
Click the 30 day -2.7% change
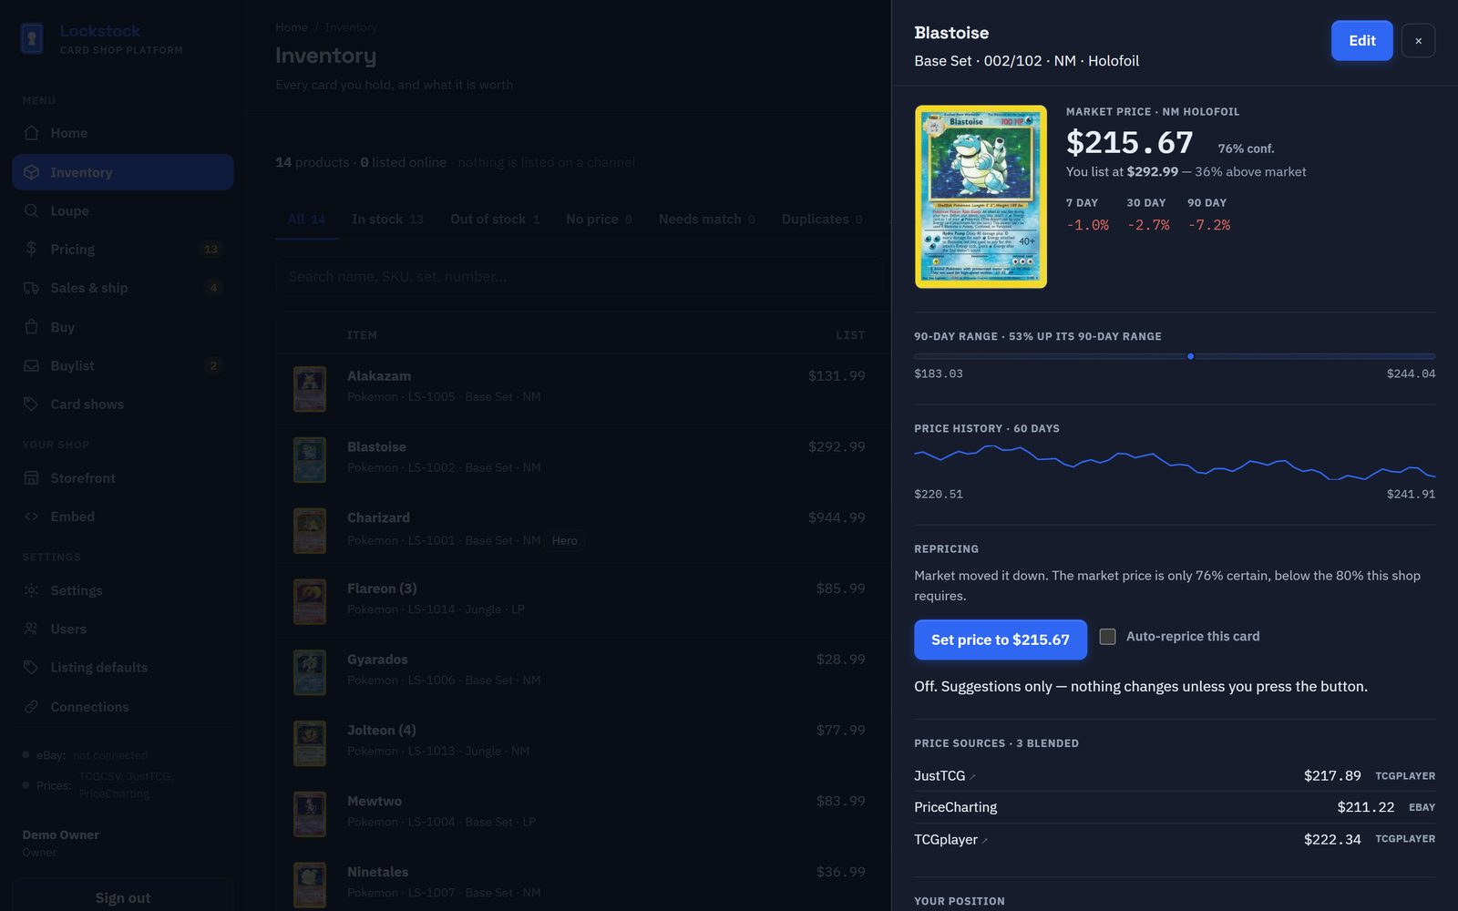pos(1148,225)
